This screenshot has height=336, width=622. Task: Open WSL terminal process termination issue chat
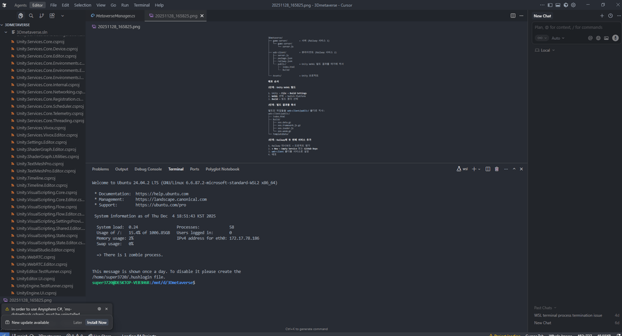coord(568,315)
